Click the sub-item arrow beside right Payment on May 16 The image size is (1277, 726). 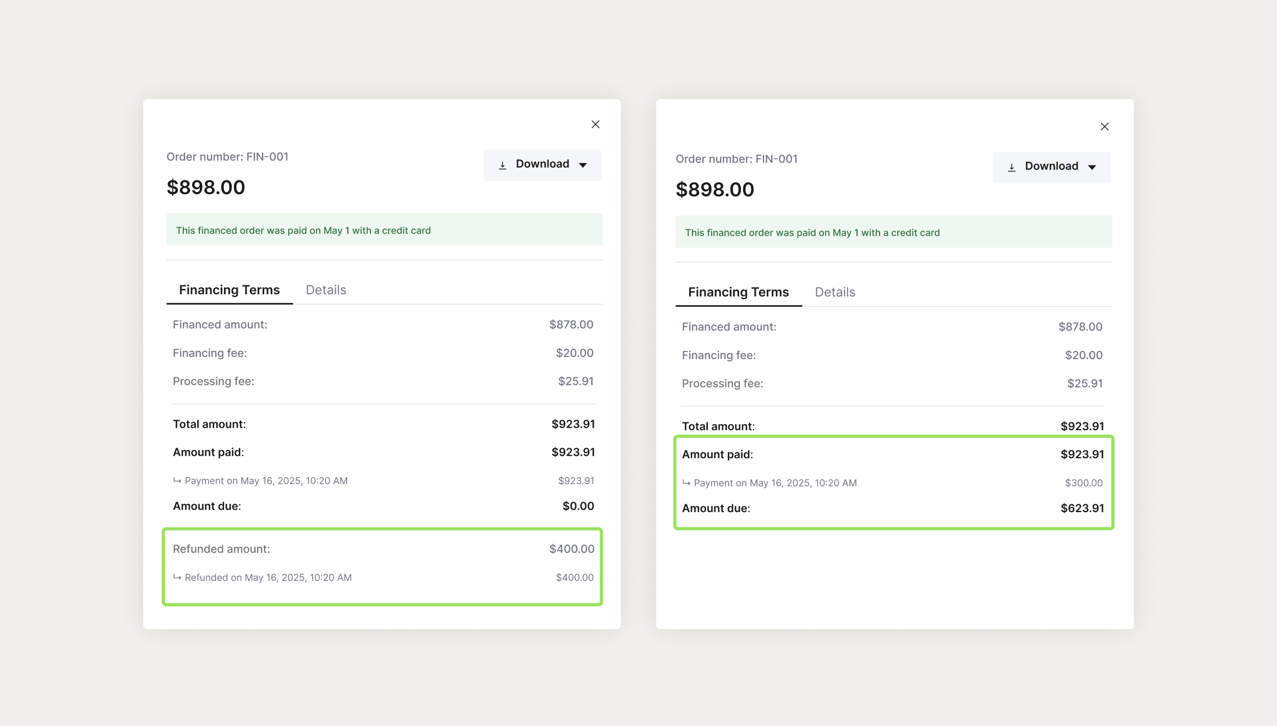point(686,482)
